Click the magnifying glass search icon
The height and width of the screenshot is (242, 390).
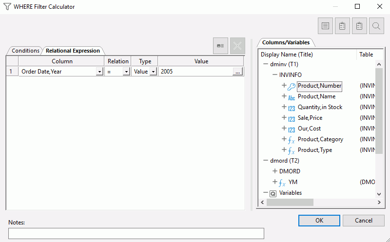pyautogui.click(x=376, y=26)
